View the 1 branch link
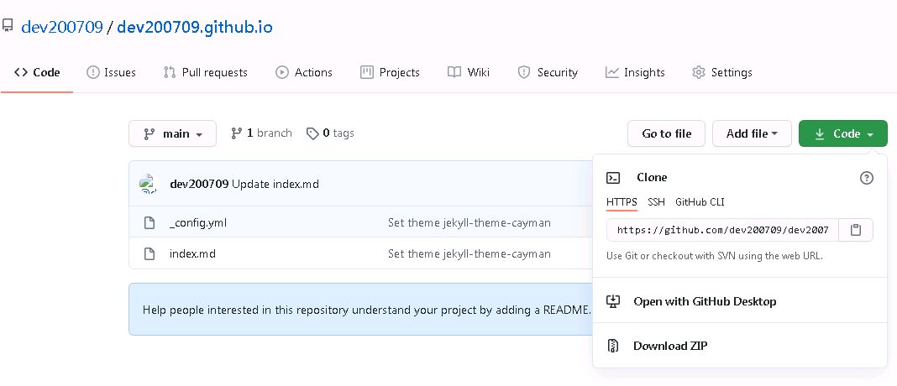The width and height of the screenshot is (897, 386). 261,133
